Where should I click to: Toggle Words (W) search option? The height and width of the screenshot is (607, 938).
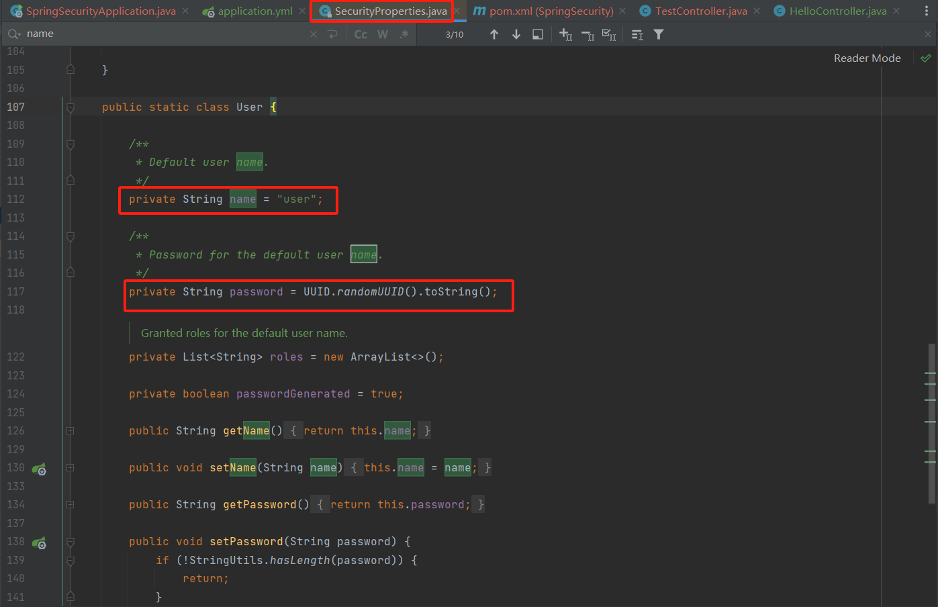383,34
